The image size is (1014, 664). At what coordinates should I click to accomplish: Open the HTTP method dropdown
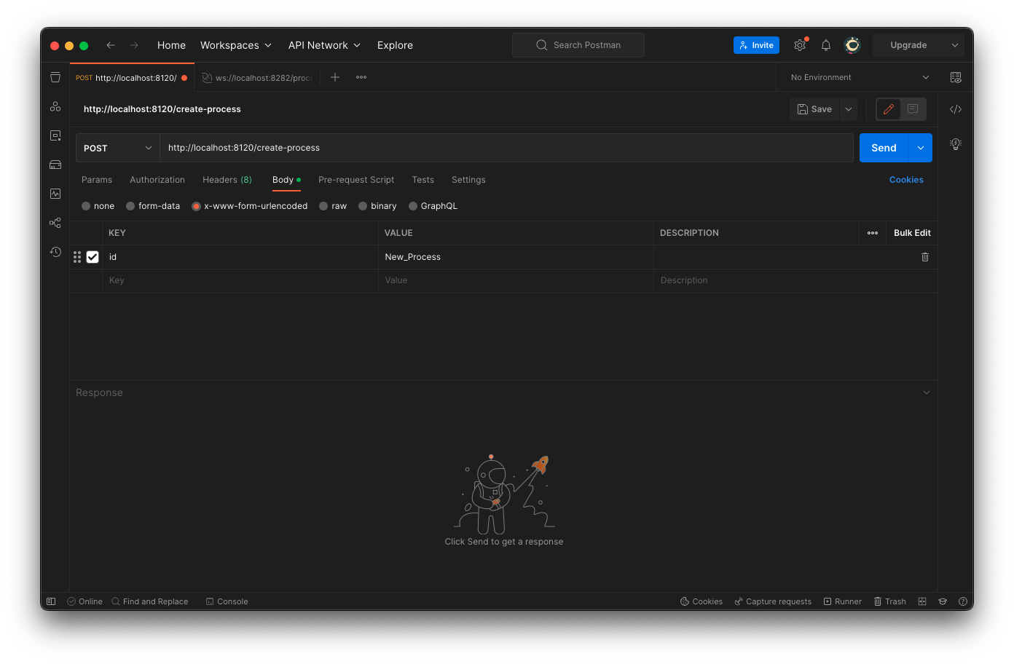tap(117, 147)
